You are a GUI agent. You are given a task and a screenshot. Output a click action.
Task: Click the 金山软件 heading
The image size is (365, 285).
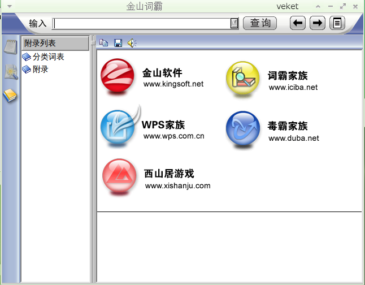tap(162, 73)
